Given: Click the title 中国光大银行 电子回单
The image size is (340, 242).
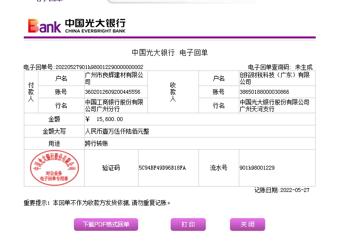Looking at the screenshot, I should 170,52.
